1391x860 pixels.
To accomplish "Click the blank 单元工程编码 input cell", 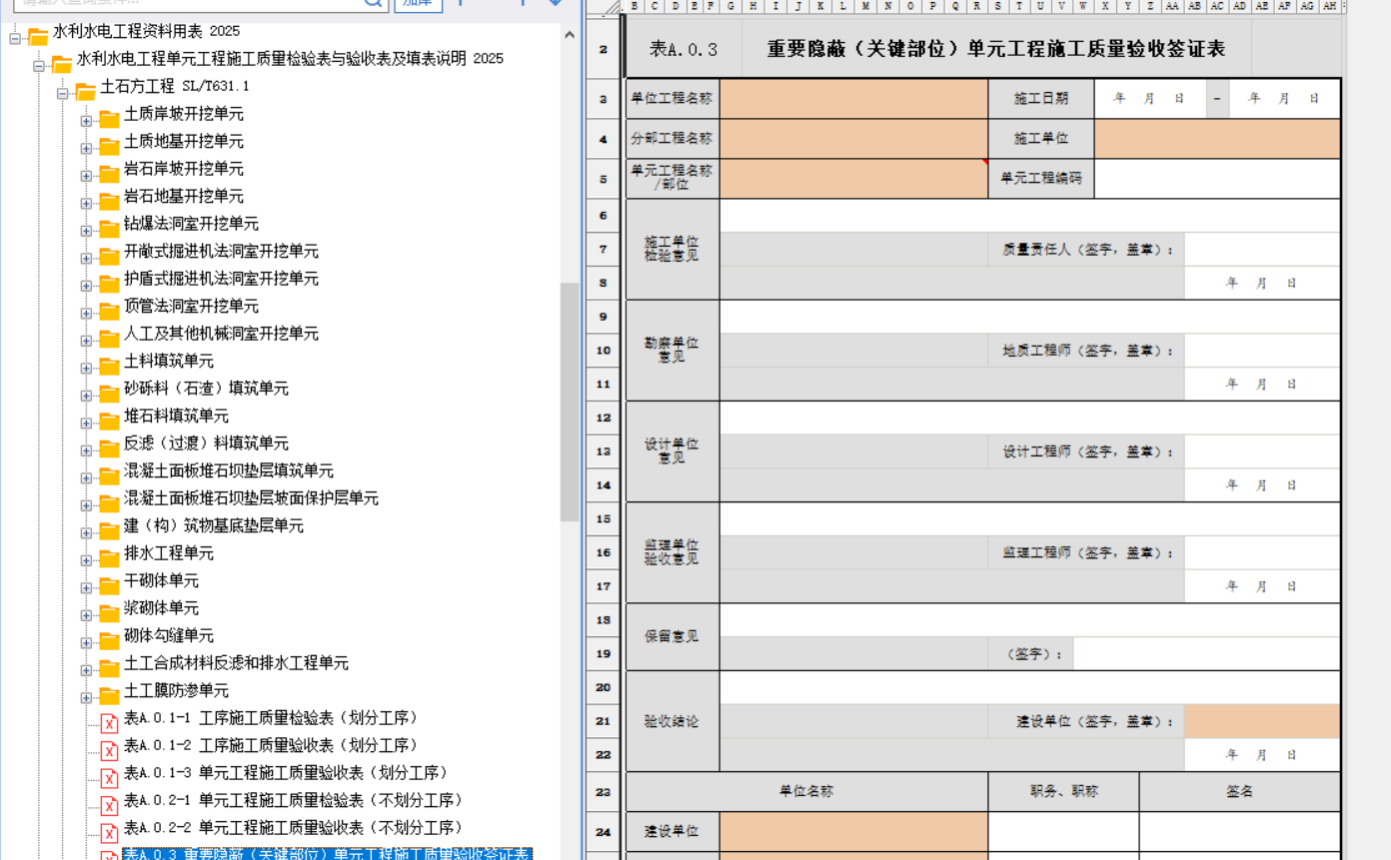I will 1217,179.
